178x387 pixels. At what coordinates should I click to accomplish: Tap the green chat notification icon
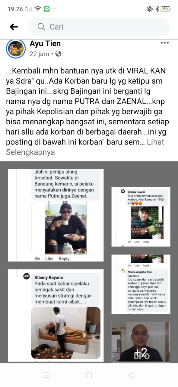point(47,9)
